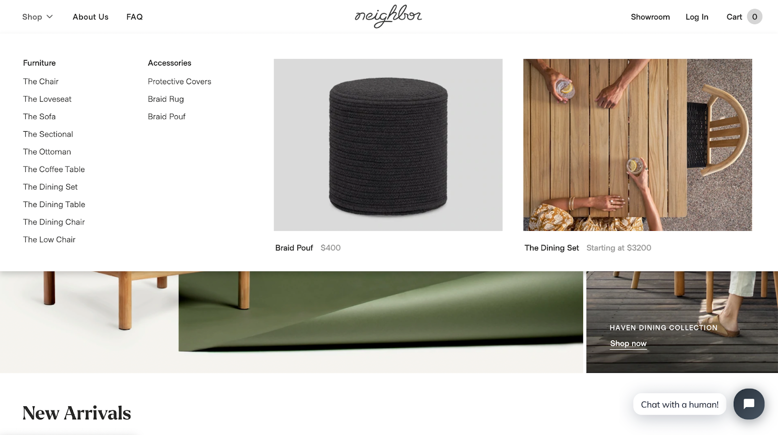Click the Braid Pouf product image
This screenshot has width=778, height=435.
click(388, 145)
